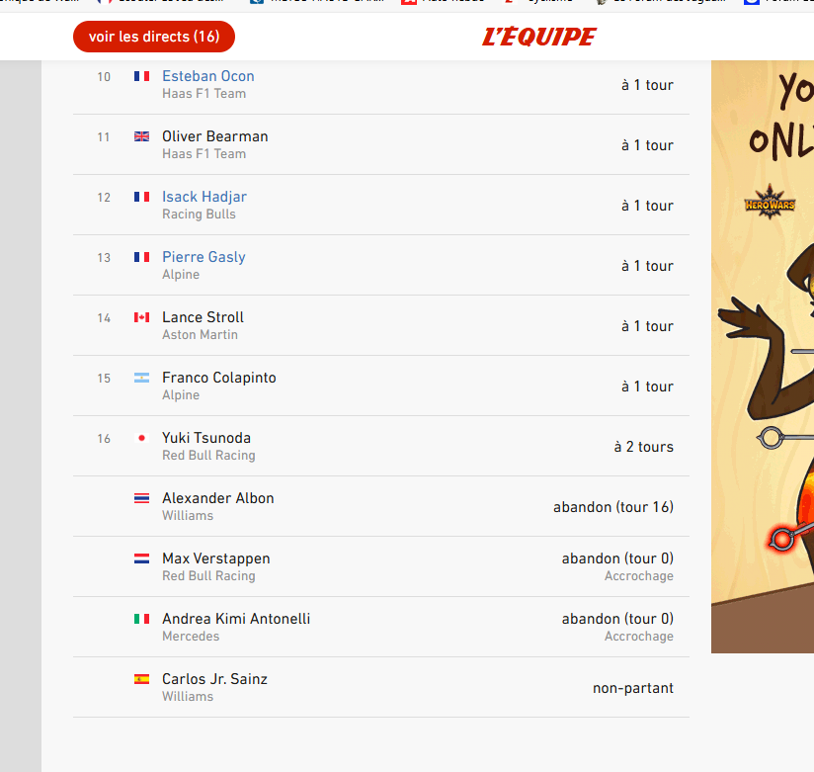Click the Argentine flag beside Franco Colapinto

(141, 378)
